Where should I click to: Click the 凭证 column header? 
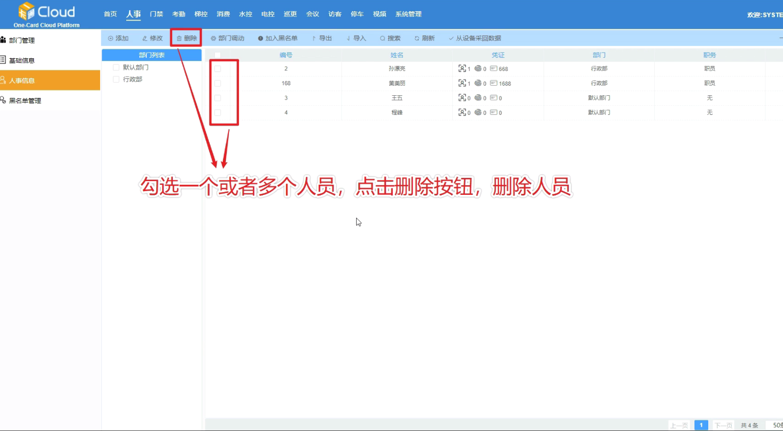[498, 55]
